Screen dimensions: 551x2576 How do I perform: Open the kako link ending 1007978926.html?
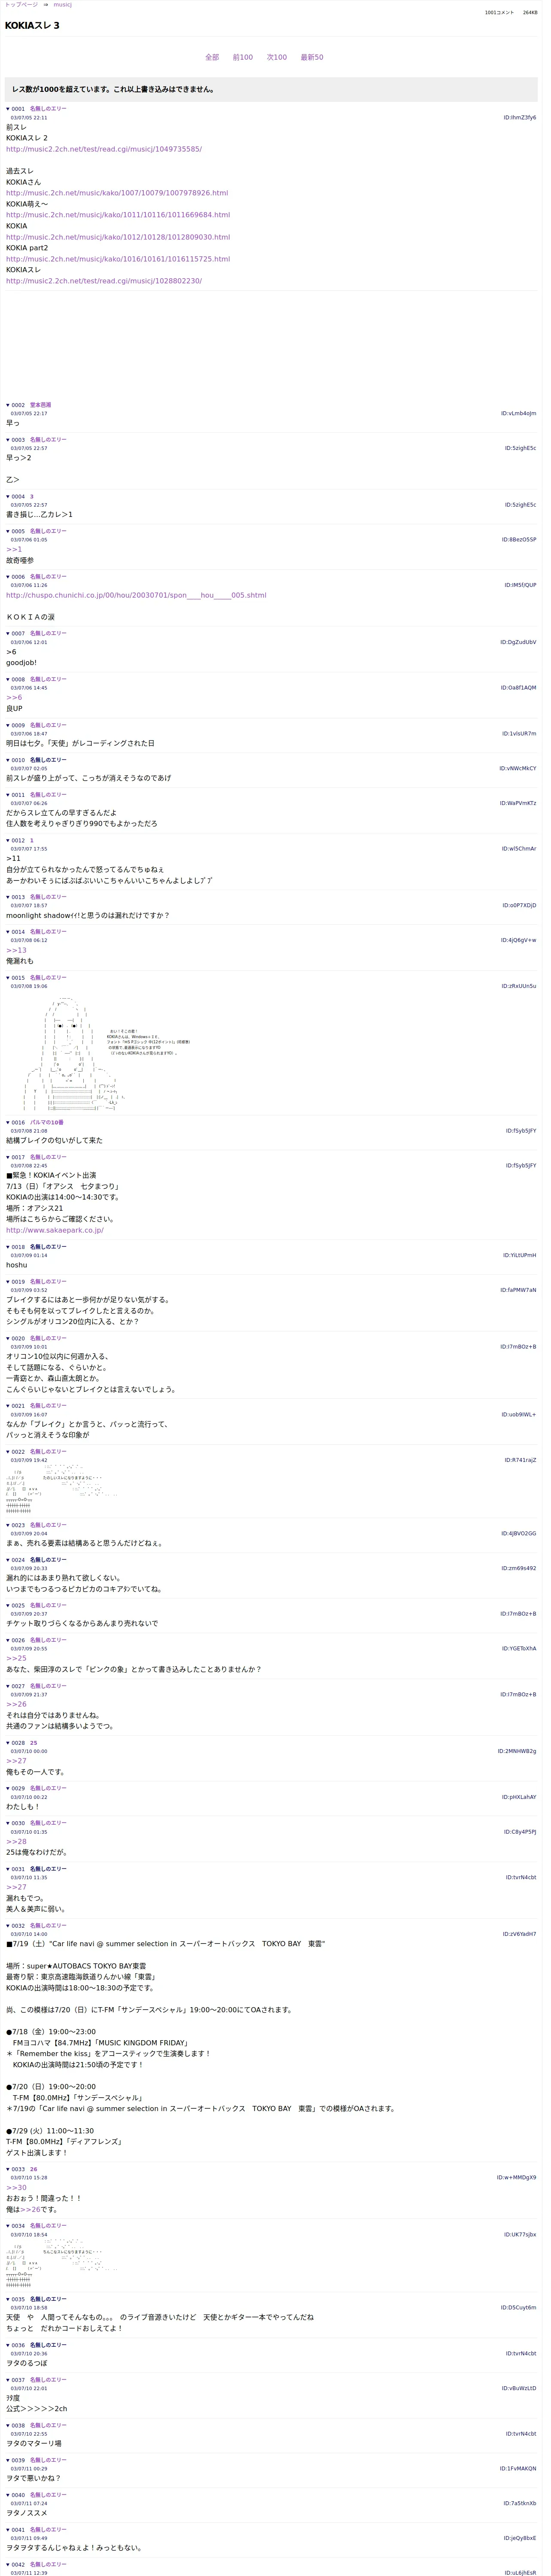coord(117,193)
